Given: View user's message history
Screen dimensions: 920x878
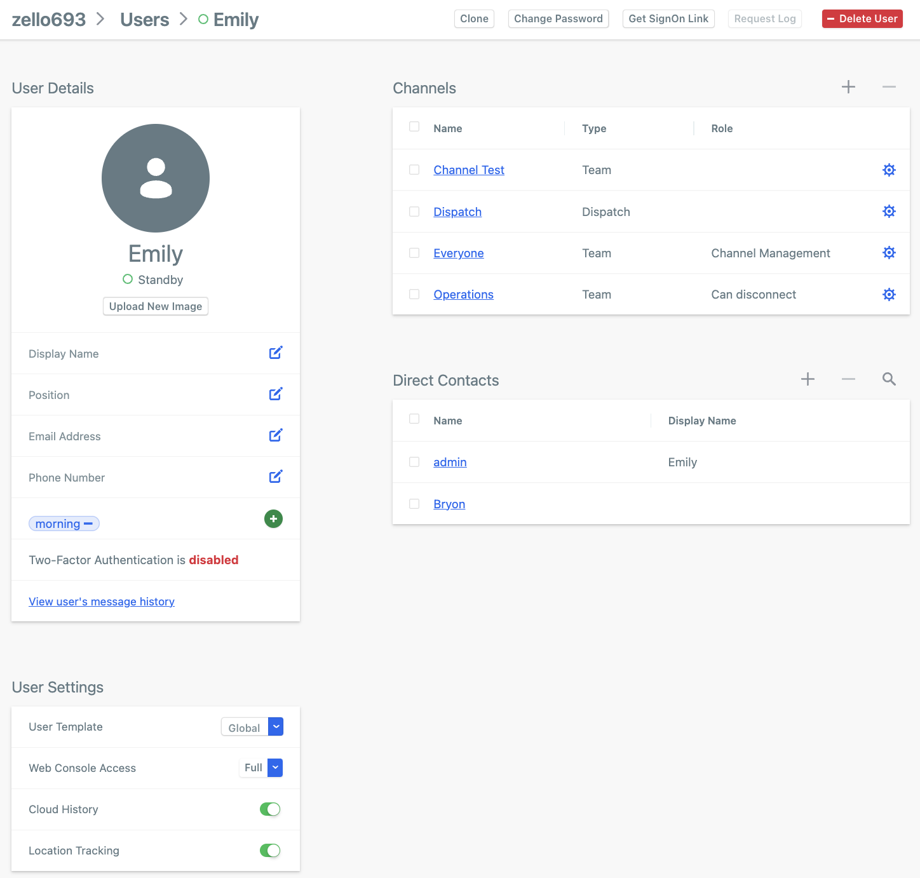Looking at the screenshot, I should point(102,601).
